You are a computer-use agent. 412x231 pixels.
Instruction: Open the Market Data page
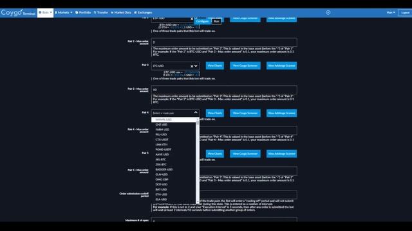121,13
